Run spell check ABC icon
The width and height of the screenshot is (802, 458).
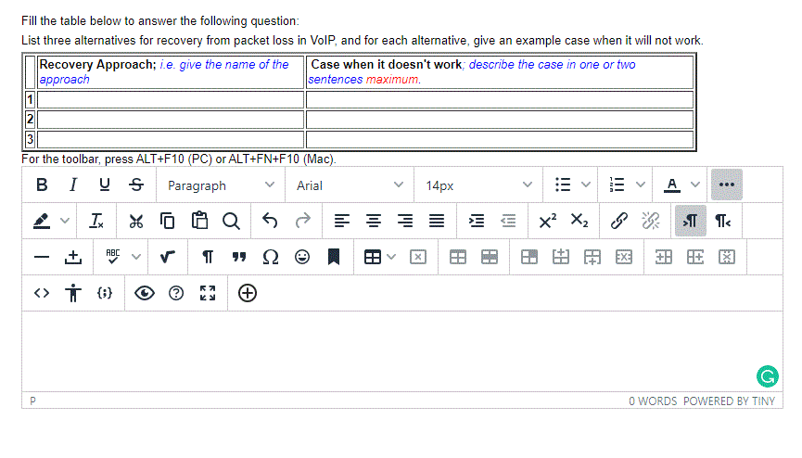(x=112, y=257)
